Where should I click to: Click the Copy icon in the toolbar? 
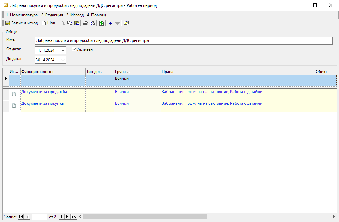pos(70,23)
